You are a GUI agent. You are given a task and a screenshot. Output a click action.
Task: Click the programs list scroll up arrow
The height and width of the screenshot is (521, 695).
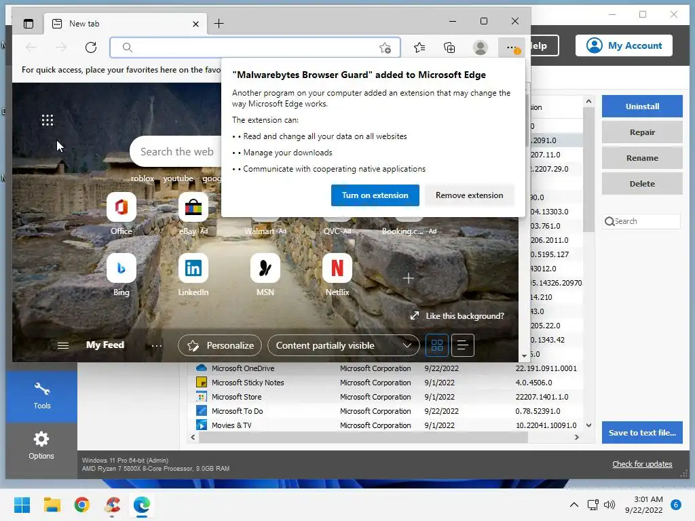coord(588,102)
